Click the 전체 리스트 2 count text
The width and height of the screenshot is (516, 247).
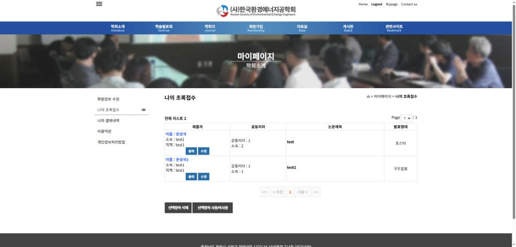click(175, 119)
